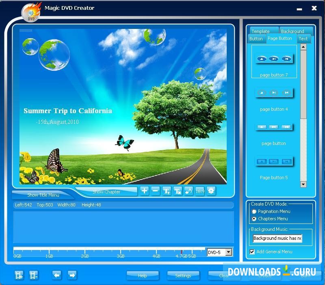This screenshot has height=285, width=325.
Task: Open the DVD-5 disc size dropdown
Action: [x=228, y=252]
